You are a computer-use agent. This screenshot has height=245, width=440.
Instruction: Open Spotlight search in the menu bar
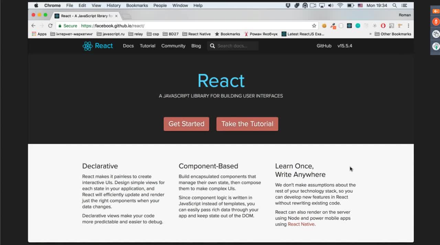[395, 6]
